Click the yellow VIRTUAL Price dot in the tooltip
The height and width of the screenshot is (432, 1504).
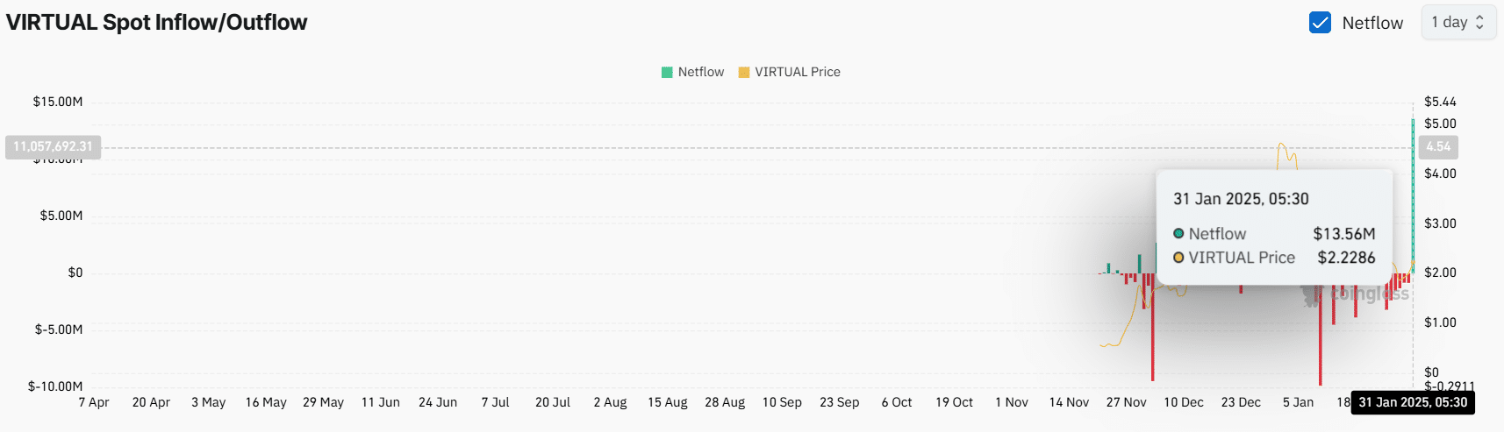point(1178,258)
